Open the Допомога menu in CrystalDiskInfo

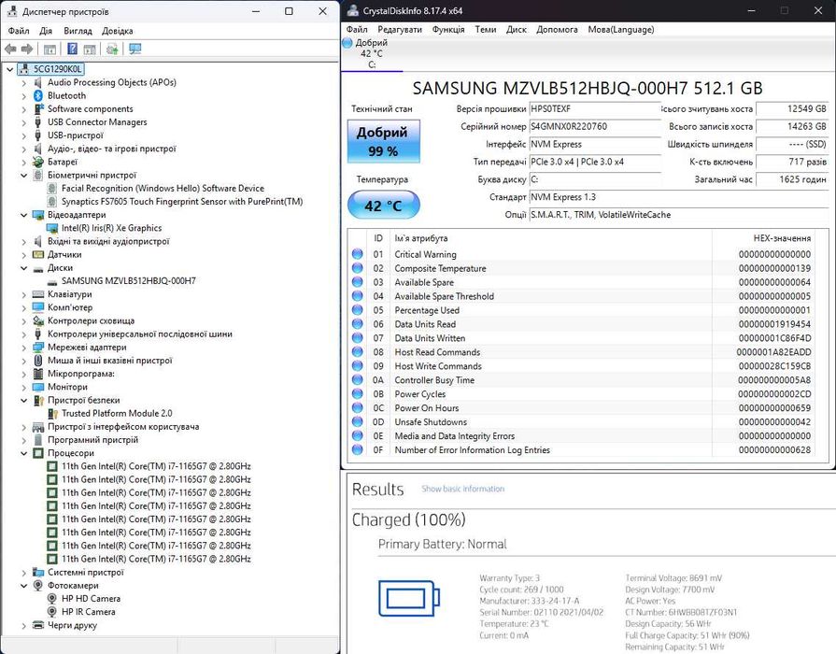tap(557, 29)
